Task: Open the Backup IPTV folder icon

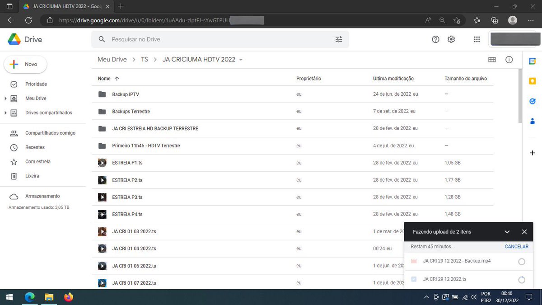Action: [x=103, y=94]
